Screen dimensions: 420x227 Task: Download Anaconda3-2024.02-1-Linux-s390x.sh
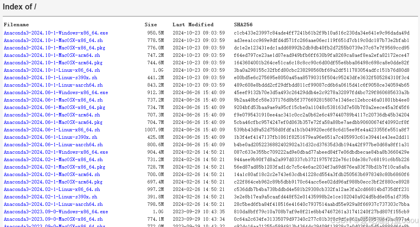51,197
